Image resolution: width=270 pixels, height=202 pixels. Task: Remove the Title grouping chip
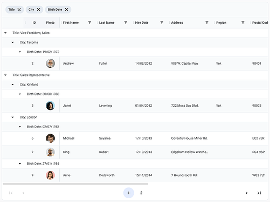pos(19,10)
